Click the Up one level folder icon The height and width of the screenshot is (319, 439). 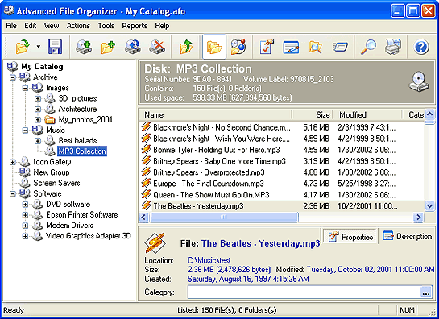186,47
